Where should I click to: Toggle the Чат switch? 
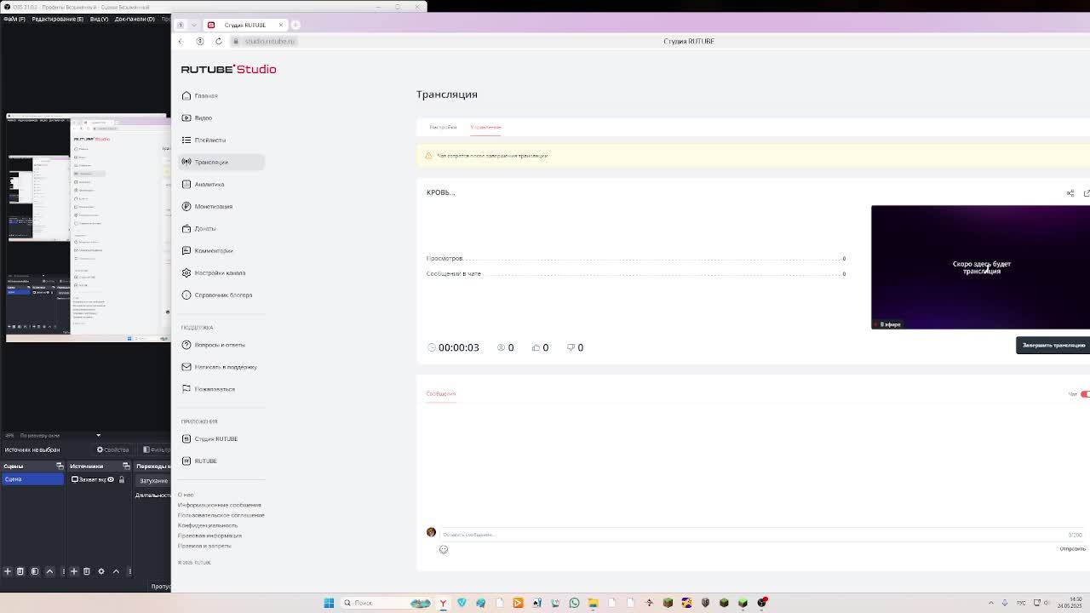[x=1085, y=394]
